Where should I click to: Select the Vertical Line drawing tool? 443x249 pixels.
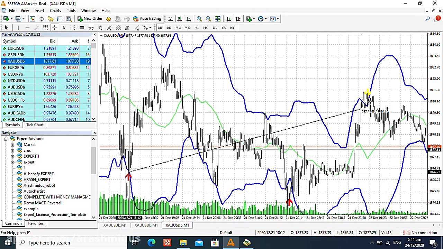pos(18,28)
